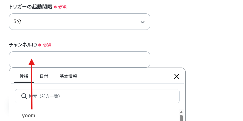Click 必須 marker beside チャンネルID

coord(47,45)
